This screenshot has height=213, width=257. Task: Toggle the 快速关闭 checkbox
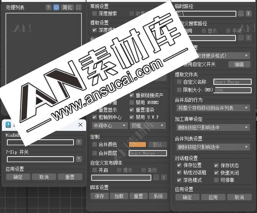pos(216,172)
